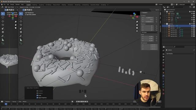Click the timeline View menu button

coord(20,101)
